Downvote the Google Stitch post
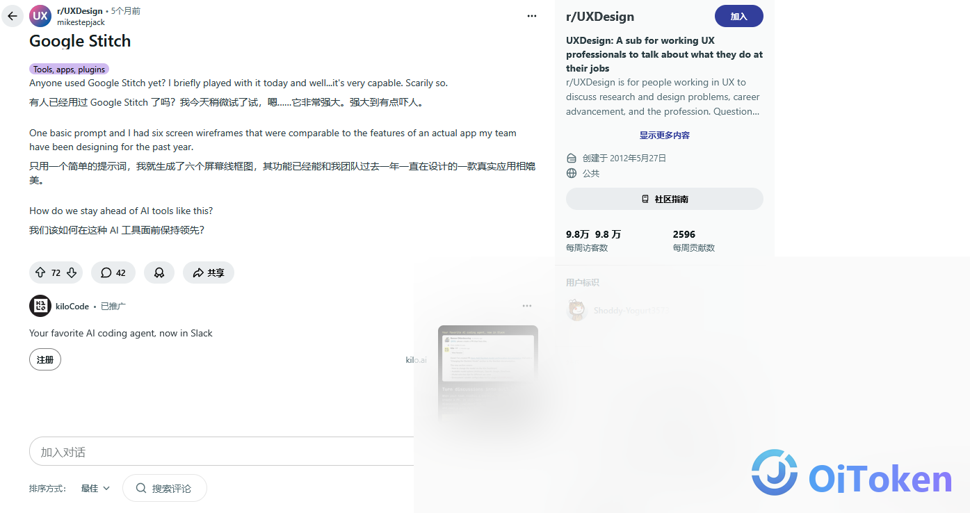 click(72, 272)
